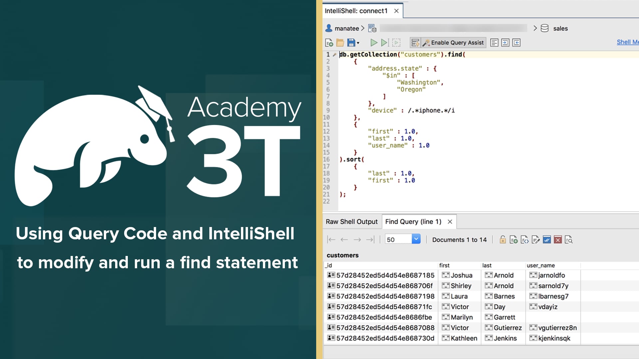Go to previous page of results

[x=344, y=240]
